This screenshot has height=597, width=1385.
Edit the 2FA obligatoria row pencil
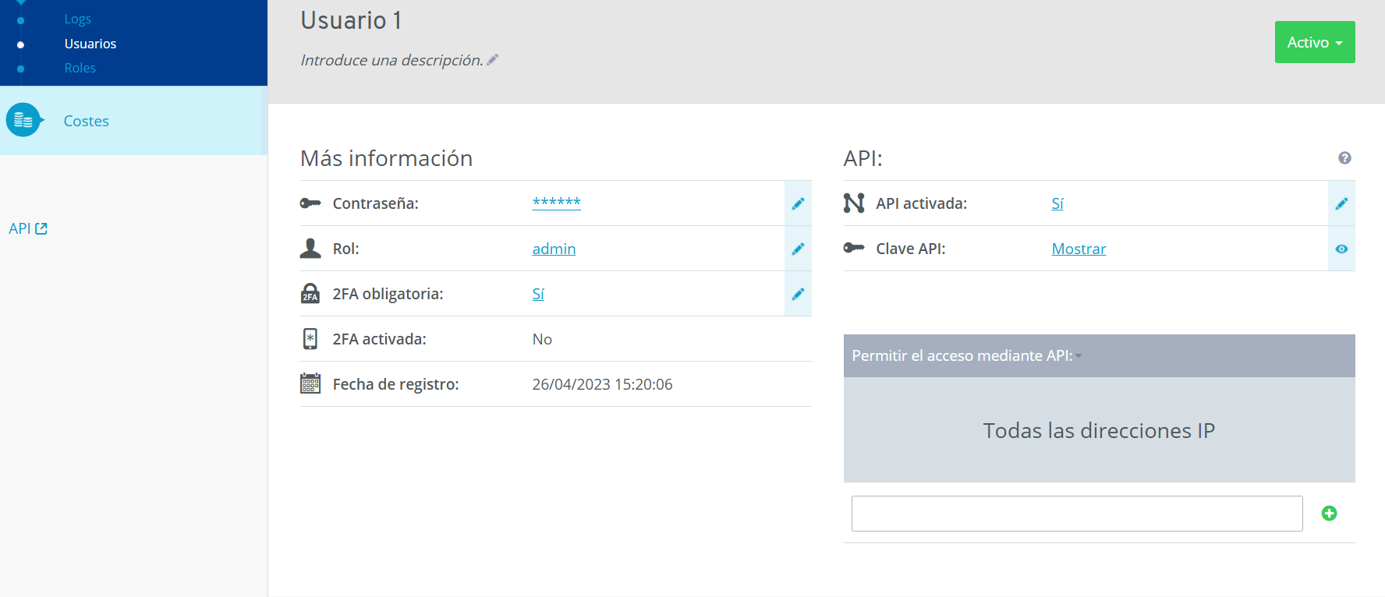pyautogui.click(x=798, y=294)
